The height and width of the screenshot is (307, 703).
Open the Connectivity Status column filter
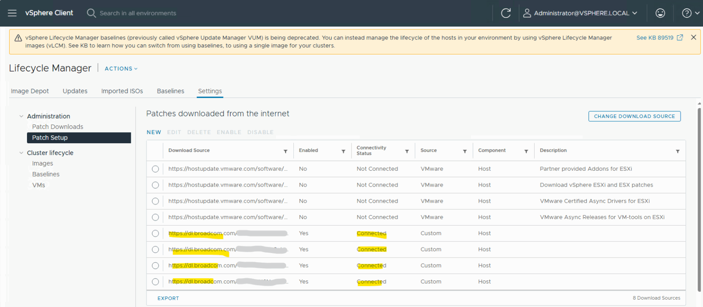point(406,151)
